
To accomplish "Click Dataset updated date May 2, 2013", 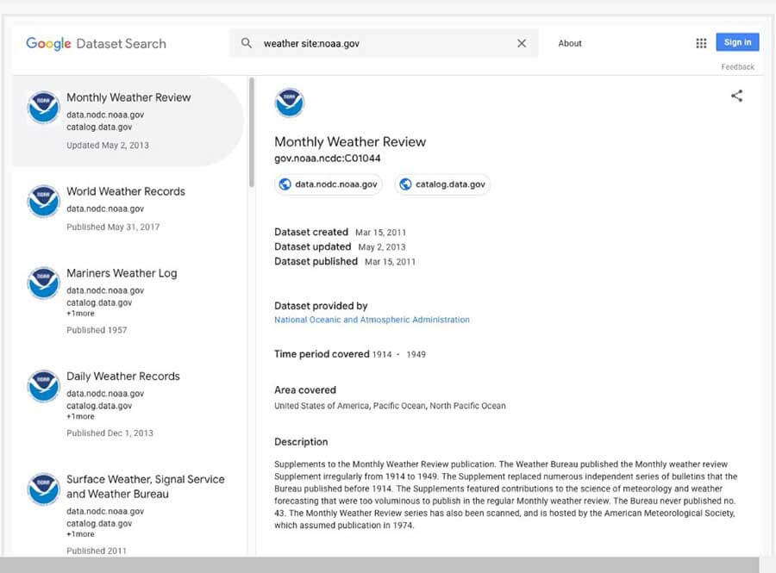I will coord(382,247).
